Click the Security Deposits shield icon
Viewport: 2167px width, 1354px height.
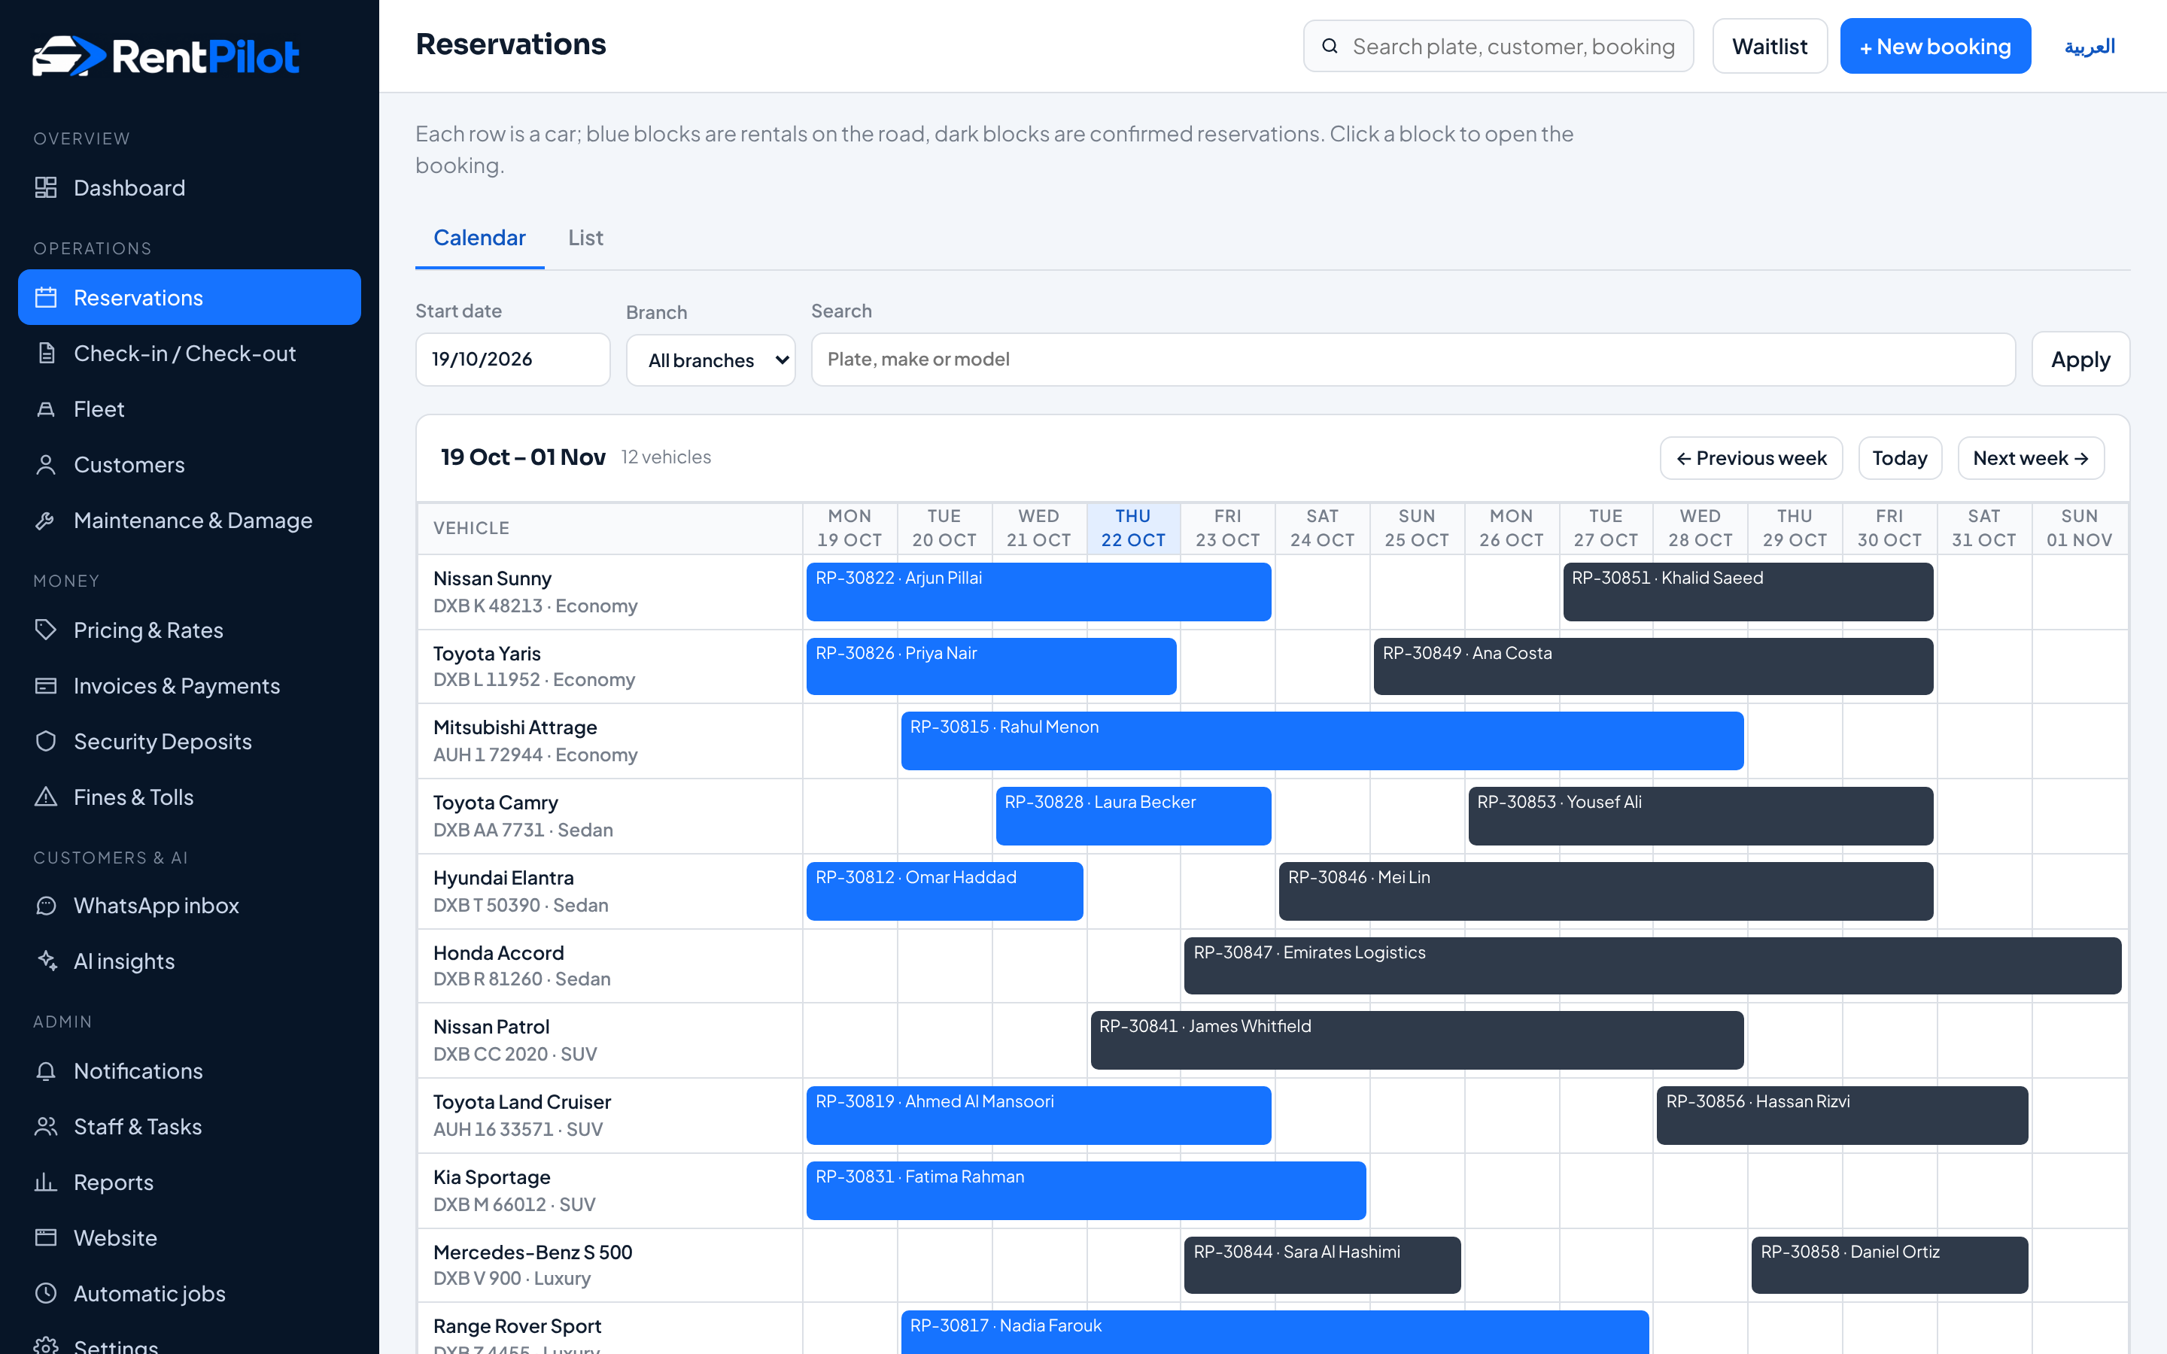point(46,741)
